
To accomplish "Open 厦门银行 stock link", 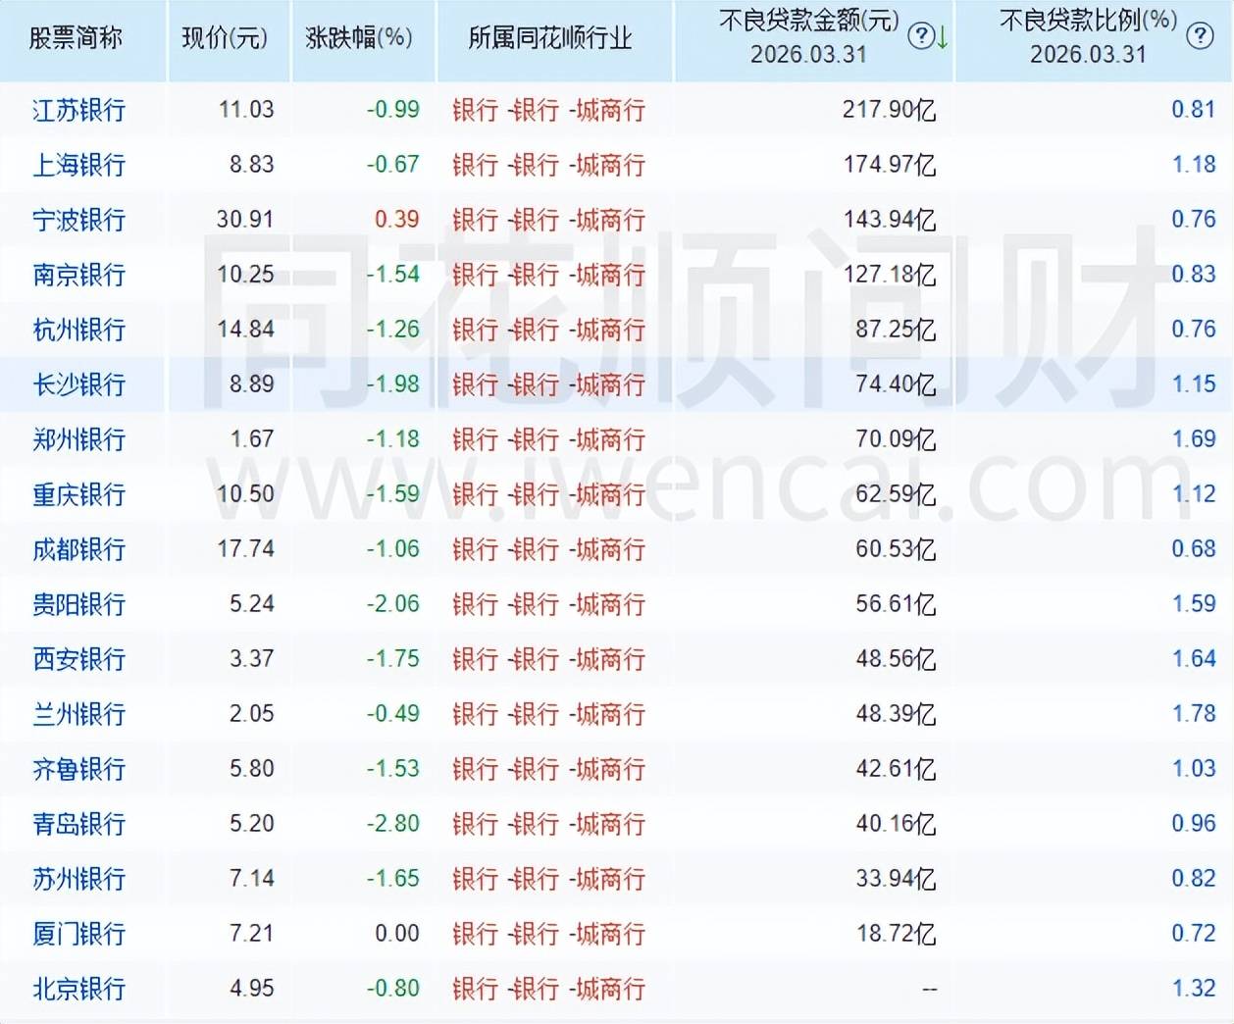I will click(x=79, y=934).
